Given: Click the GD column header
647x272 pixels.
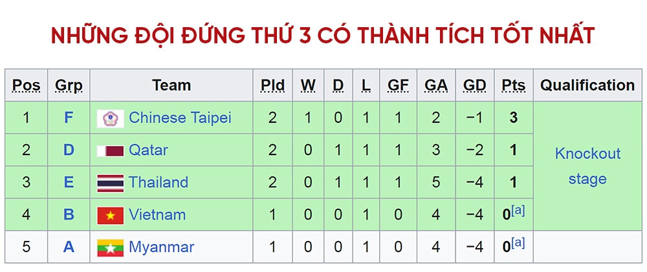Looking at the screenshot, I should point(475,85).
